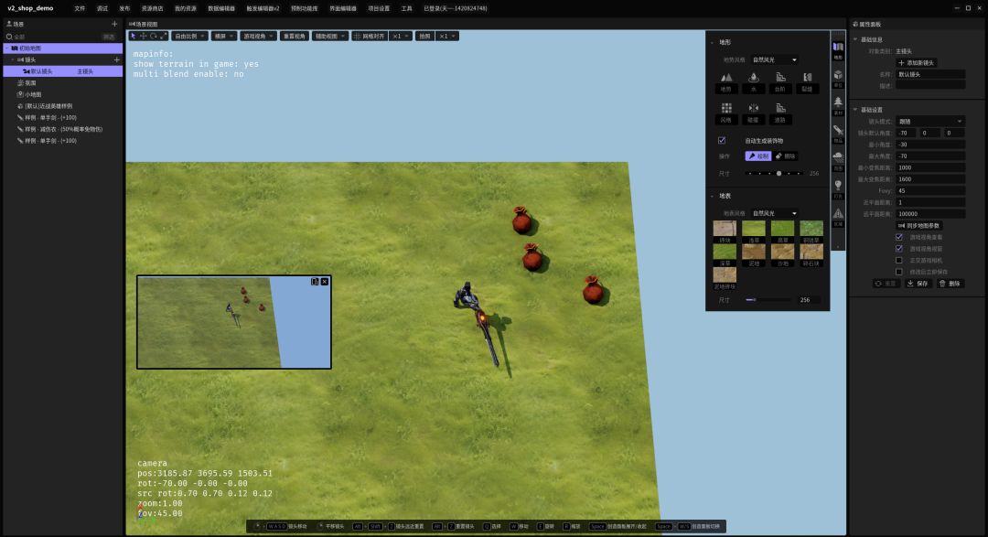
Task: Add a camera using 镜头 row plus icon
Action: click(116, 59)
